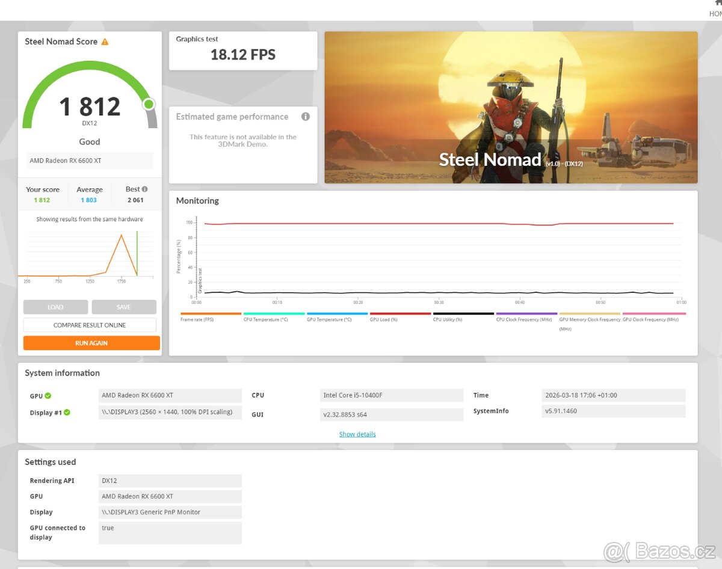Image resolution: width=722 pixels, height=569 pixels.
Task: Click the green checkmark next to Display #1
Action: click(x=68, y=413)
